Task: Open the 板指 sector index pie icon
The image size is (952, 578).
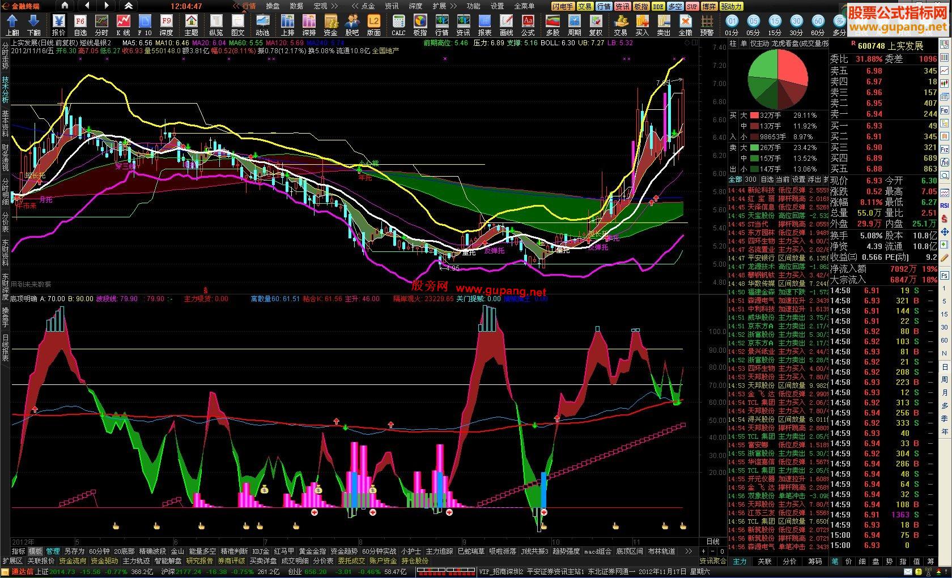Action: 420,25
